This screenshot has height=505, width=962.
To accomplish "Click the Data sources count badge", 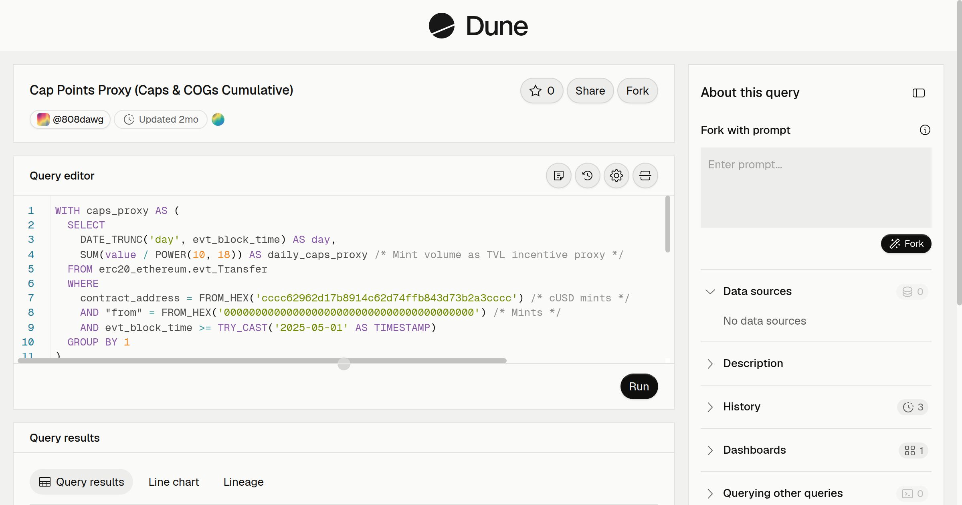I will pyautogui.click(x=913, y=291).
